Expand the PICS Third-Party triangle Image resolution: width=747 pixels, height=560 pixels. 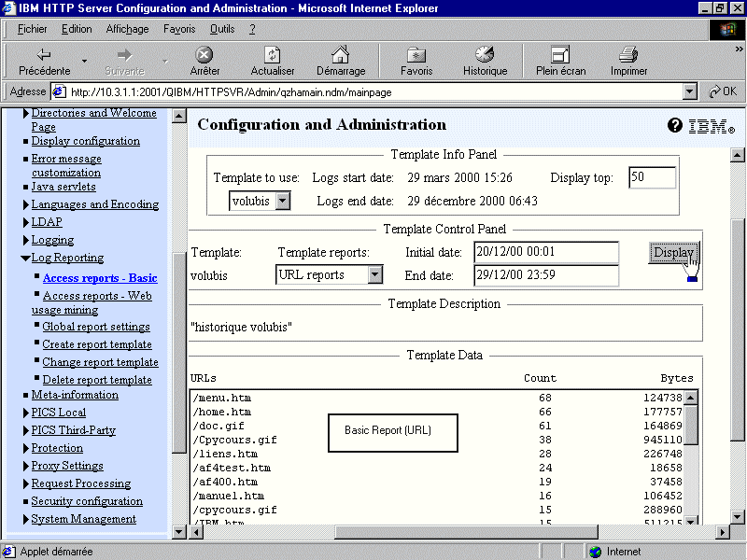pyautogui.click(x=26, y=430)
